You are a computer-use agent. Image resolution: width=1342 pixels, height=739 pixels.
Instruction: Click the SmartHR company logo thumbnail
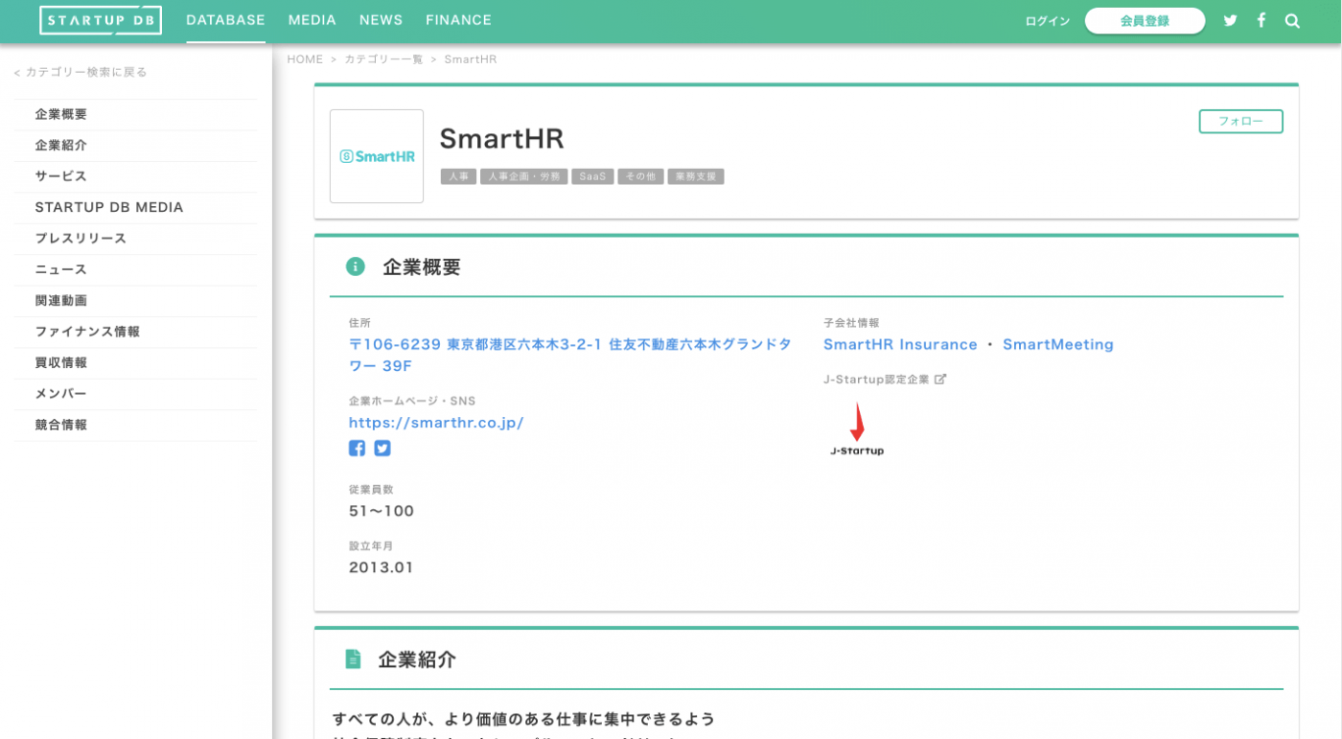[377, 156]
